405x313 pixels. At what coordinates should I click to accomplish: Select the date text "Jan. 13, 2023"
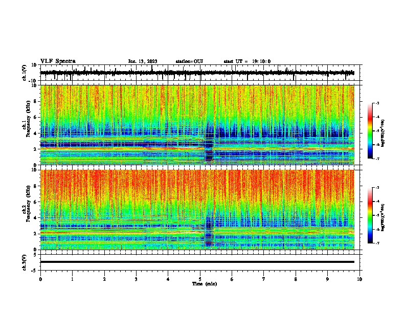tap(143, 61)
